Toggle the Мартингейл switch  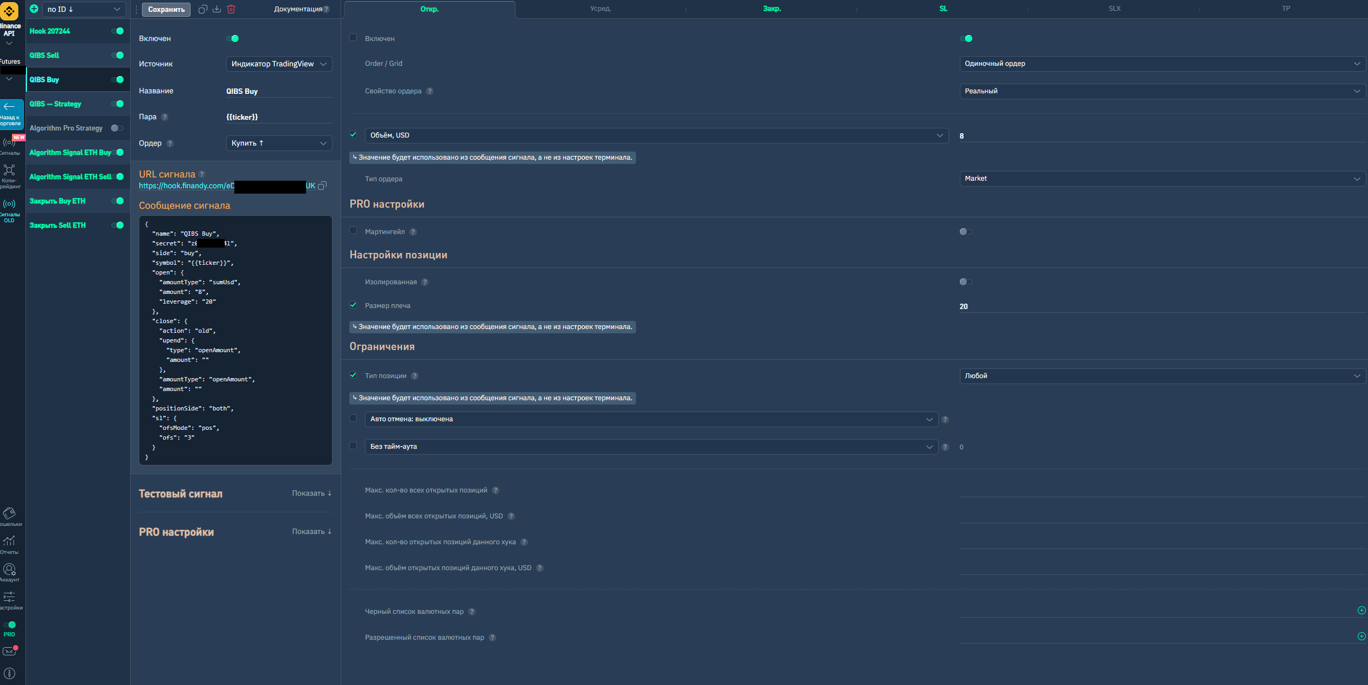tap(965, 232)
